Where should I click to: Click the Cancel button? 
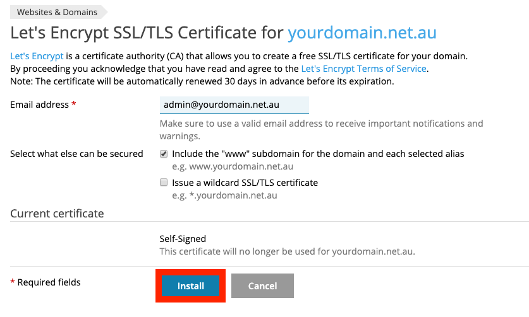[x=262, y=285]
